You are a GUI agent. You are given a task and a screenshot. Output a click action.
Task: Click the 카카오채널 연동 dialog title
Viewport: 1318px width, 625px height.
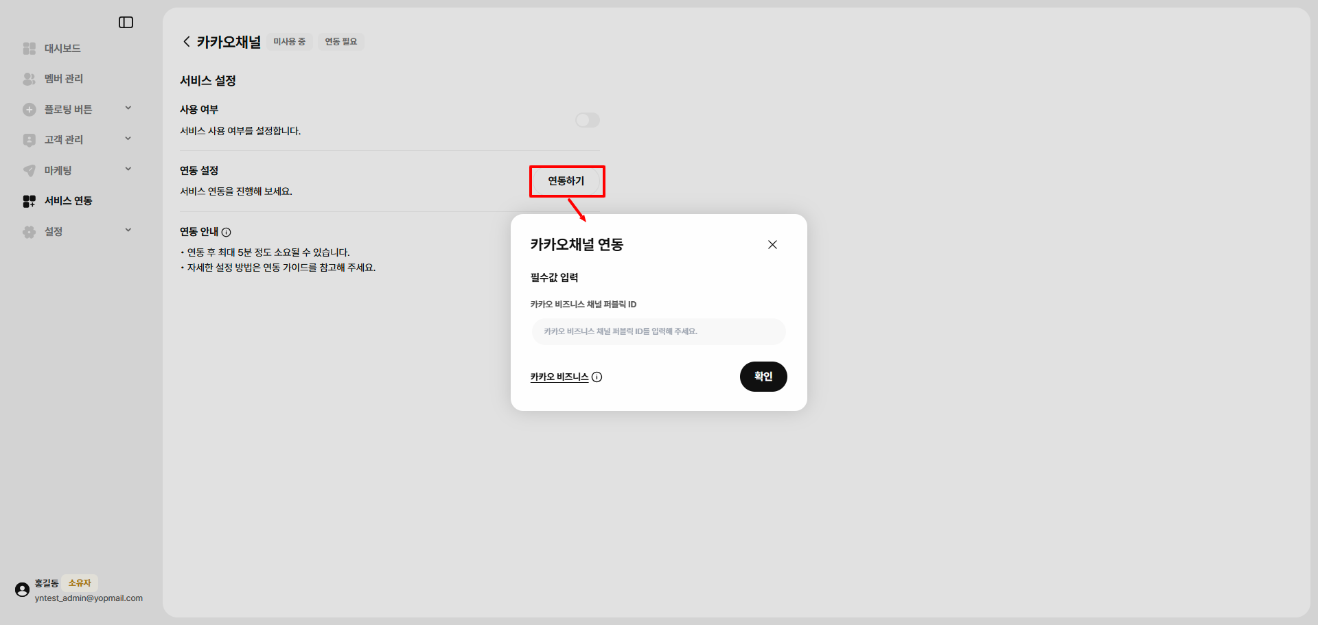point(577,245)
